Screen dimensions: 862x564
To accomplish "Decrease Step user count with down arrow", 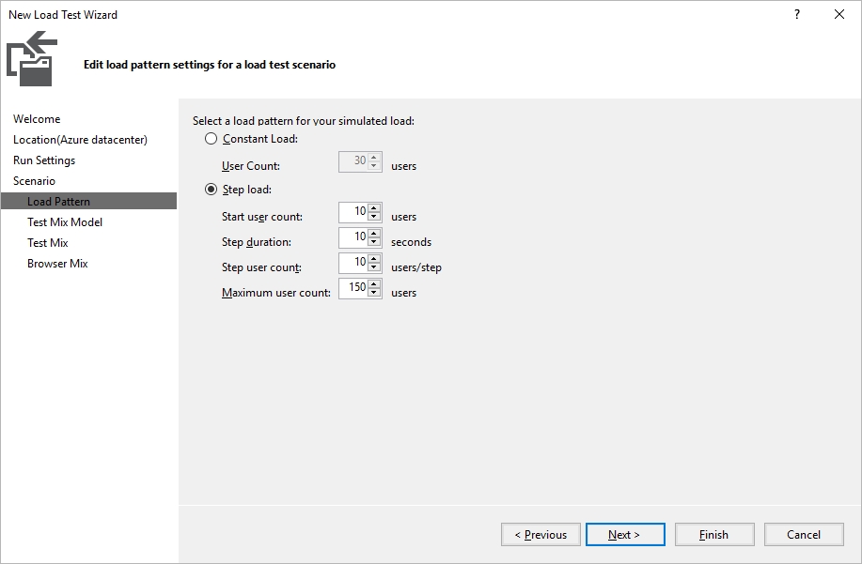I will [x=374, y=267].
